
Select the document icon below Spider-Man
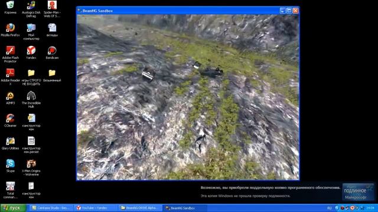52,30
